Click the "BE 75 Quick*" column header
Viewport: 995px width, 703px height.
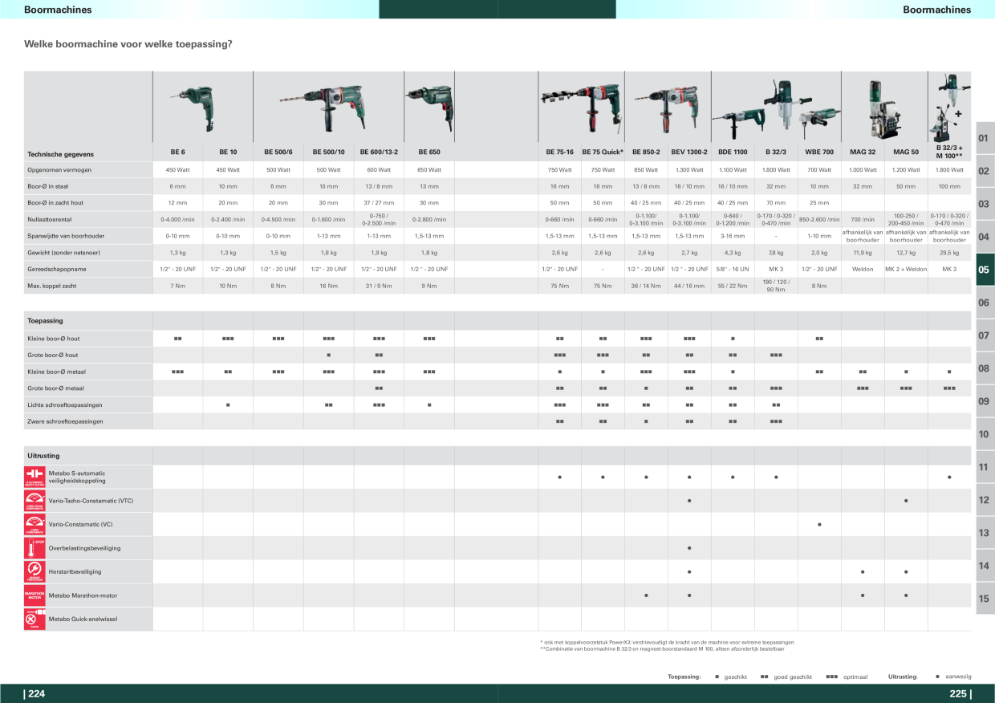pos(603,152)
